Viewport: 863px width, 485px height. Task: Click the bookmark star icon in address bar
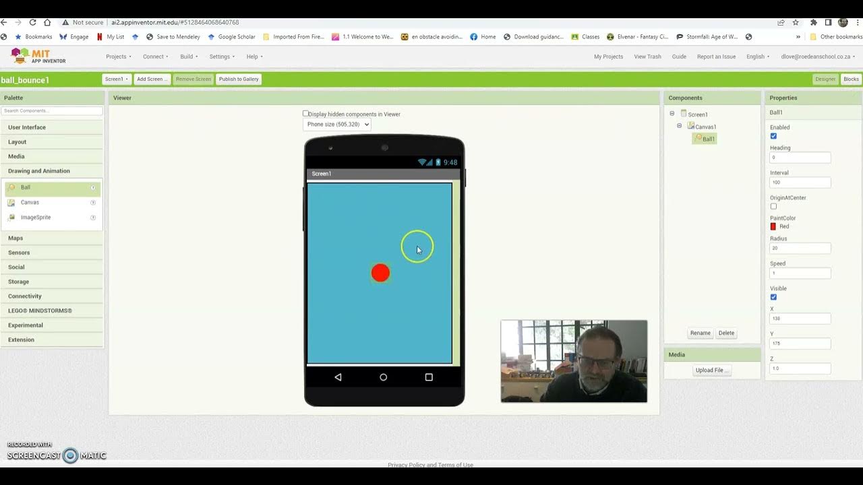click(796, 22)
